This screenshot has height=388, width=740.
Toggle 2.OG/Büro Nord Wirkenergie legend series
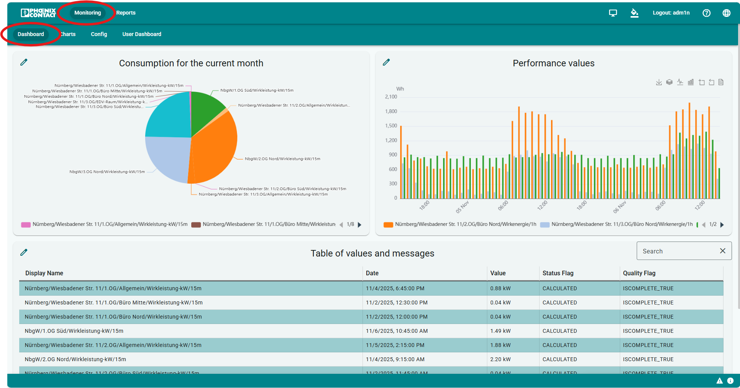[460, 224]
